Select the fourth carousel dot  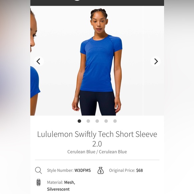[x=106, y=121]
